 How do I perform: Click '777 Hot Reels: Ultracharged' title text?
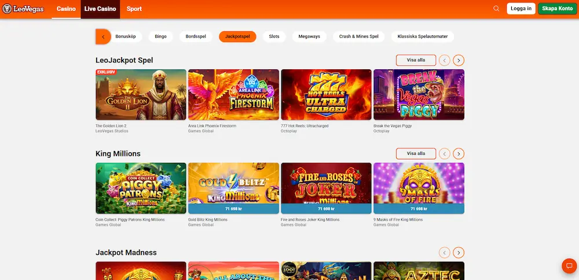click(x=305, y=126)
